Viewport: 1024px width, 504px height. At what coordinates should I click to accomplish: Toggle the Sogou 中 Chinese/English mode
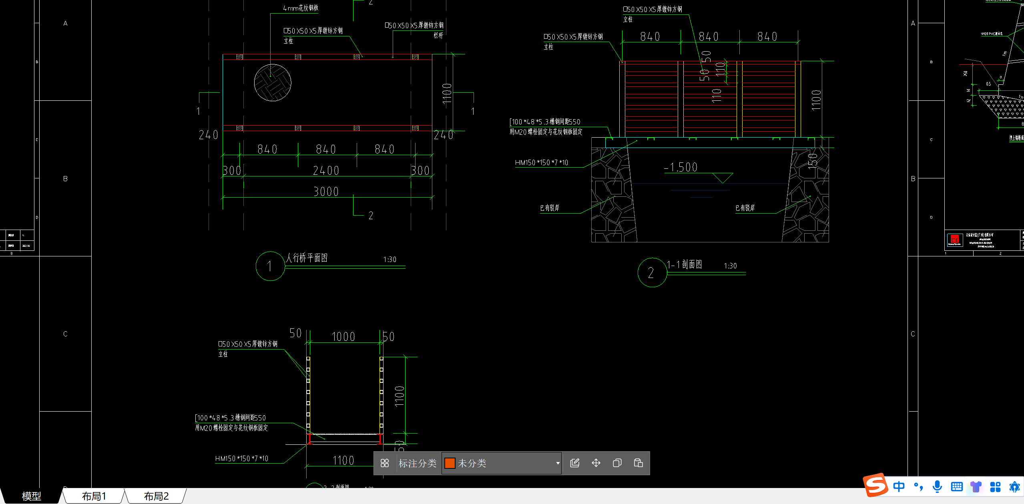pyautogui.click(x=899, y=487)
